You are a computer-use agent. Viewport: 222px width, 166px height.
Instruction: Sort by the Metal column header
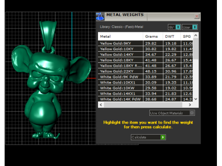(x=120, y=36)
